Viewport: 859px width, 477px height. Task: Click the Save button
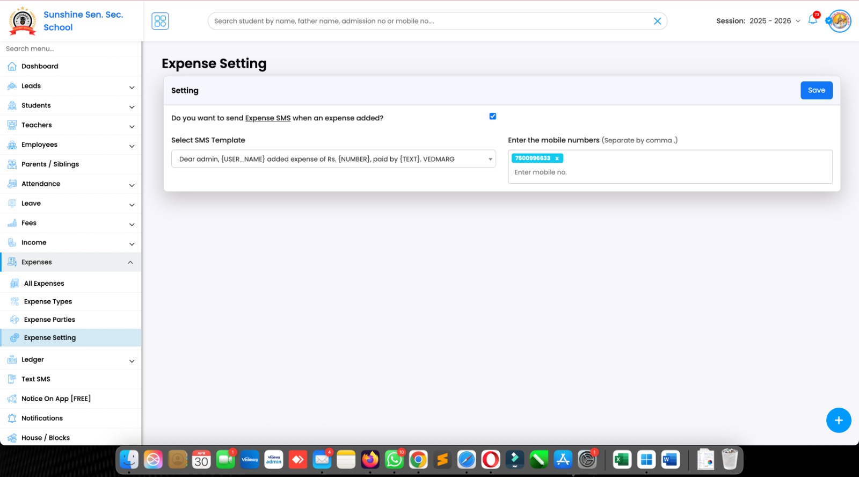pyautogui.click(x=816, y=90)
